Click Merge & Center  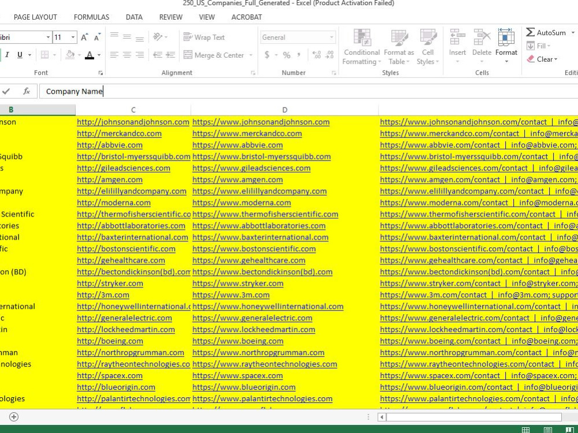[214, 55]
